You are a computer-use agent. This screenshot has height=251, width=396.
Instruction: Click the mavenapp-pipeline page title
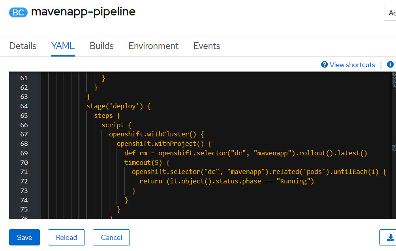coord(83,12)
